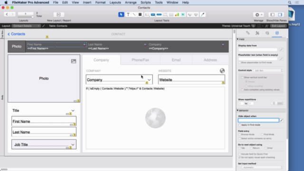Click the Exit Layout button
Viewport: 304px width, 171px height.
(278, 26)
